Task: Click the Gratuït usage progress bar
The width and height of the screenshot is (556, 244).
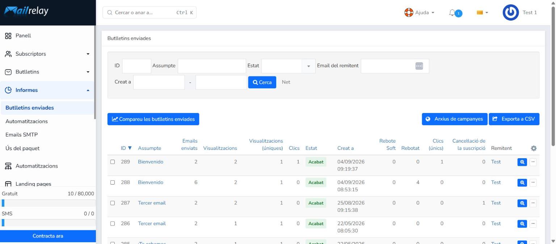Action: point(49,203)
